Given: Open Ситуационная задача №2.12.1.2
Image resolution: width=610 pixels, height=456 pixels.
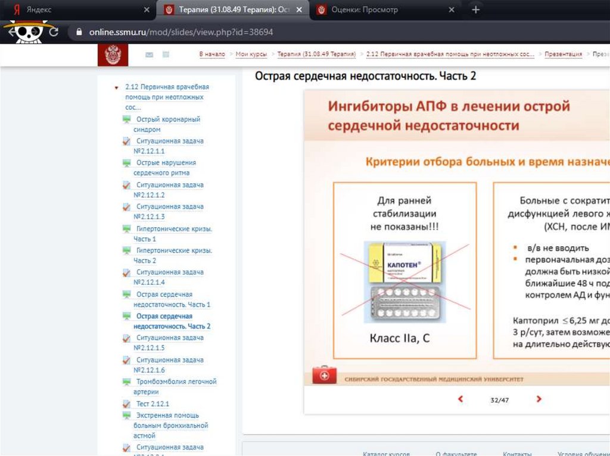Looking at the screenshot, I should click(169, 190).
